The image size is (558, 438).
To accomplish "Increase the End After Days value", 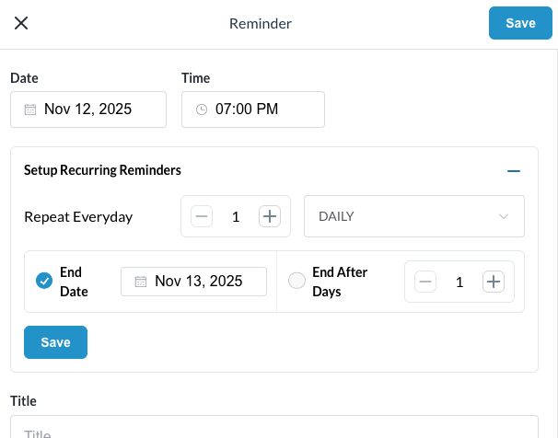I will (494, 282).
